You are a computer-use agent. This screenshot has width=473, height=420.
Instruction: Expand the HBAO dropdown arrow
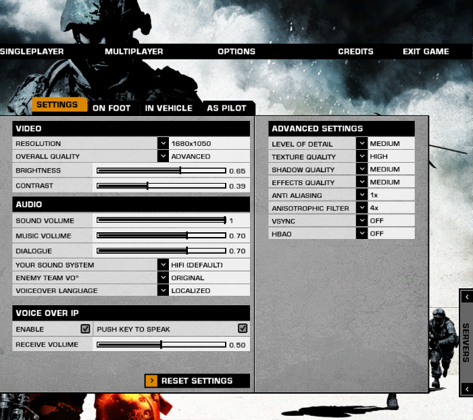click(x=362, y=234)
